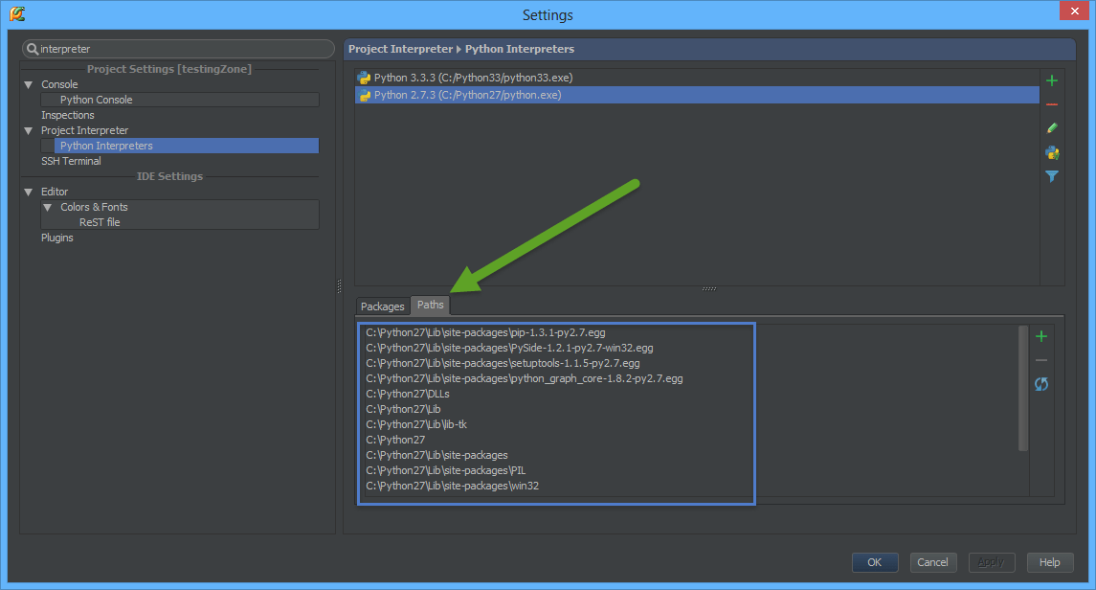Collapse the Console section in the sidebar
Screen dimensions: 1096x590
pyautogui.click(x=28, y=84)
